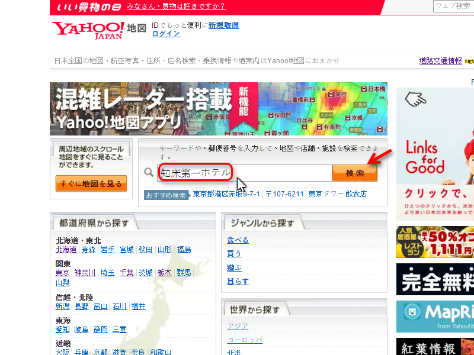Choose 岩手 prefecture link
474x355 pixels.
tap(108, 250)
